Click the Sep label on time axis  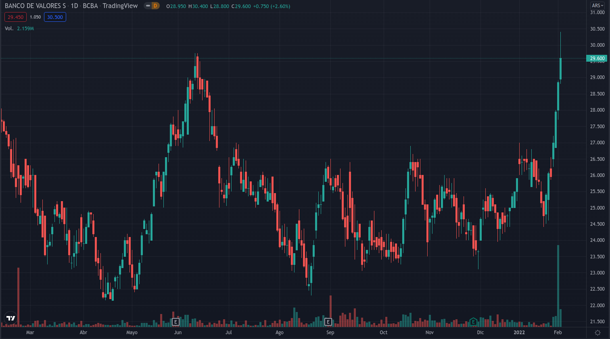(x=330, y=333)
